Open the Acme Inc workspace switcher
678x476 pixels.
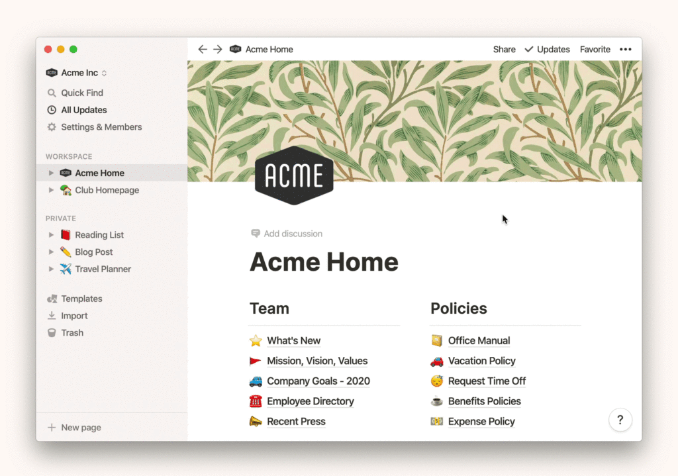pyautogui.click(x=77, y=73)
